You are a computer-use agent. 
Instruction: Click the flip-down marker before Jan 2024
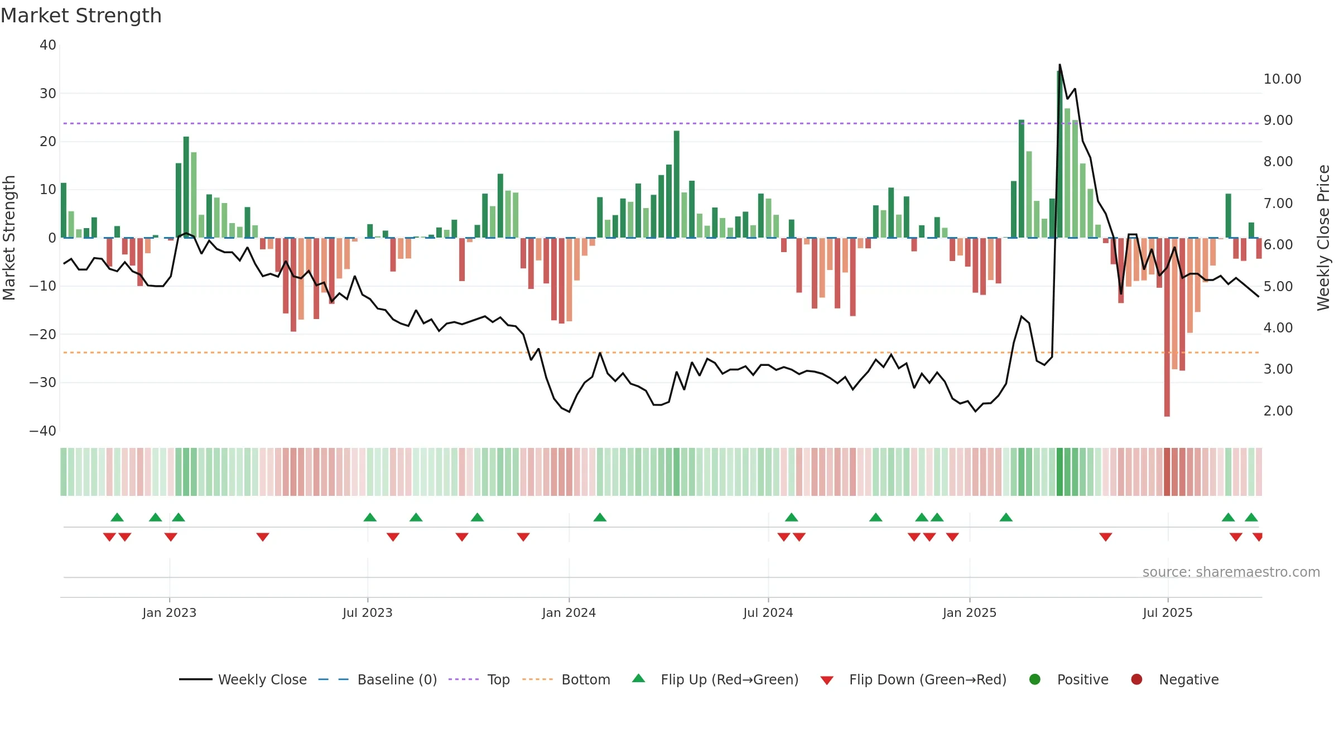[523, 537]
